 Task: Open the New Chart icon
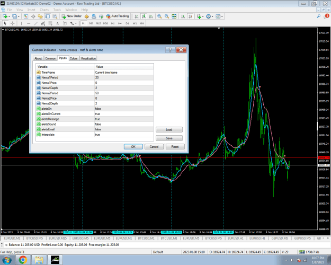click(x=5, y=16)
